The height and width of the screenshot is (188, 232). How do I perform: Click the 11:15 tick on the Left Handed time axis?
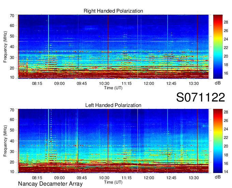126,178
